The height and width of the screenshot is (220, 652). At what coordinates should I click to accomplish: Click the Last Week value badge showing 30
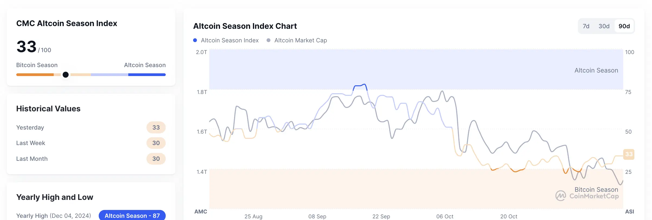(x=156, y=143)
